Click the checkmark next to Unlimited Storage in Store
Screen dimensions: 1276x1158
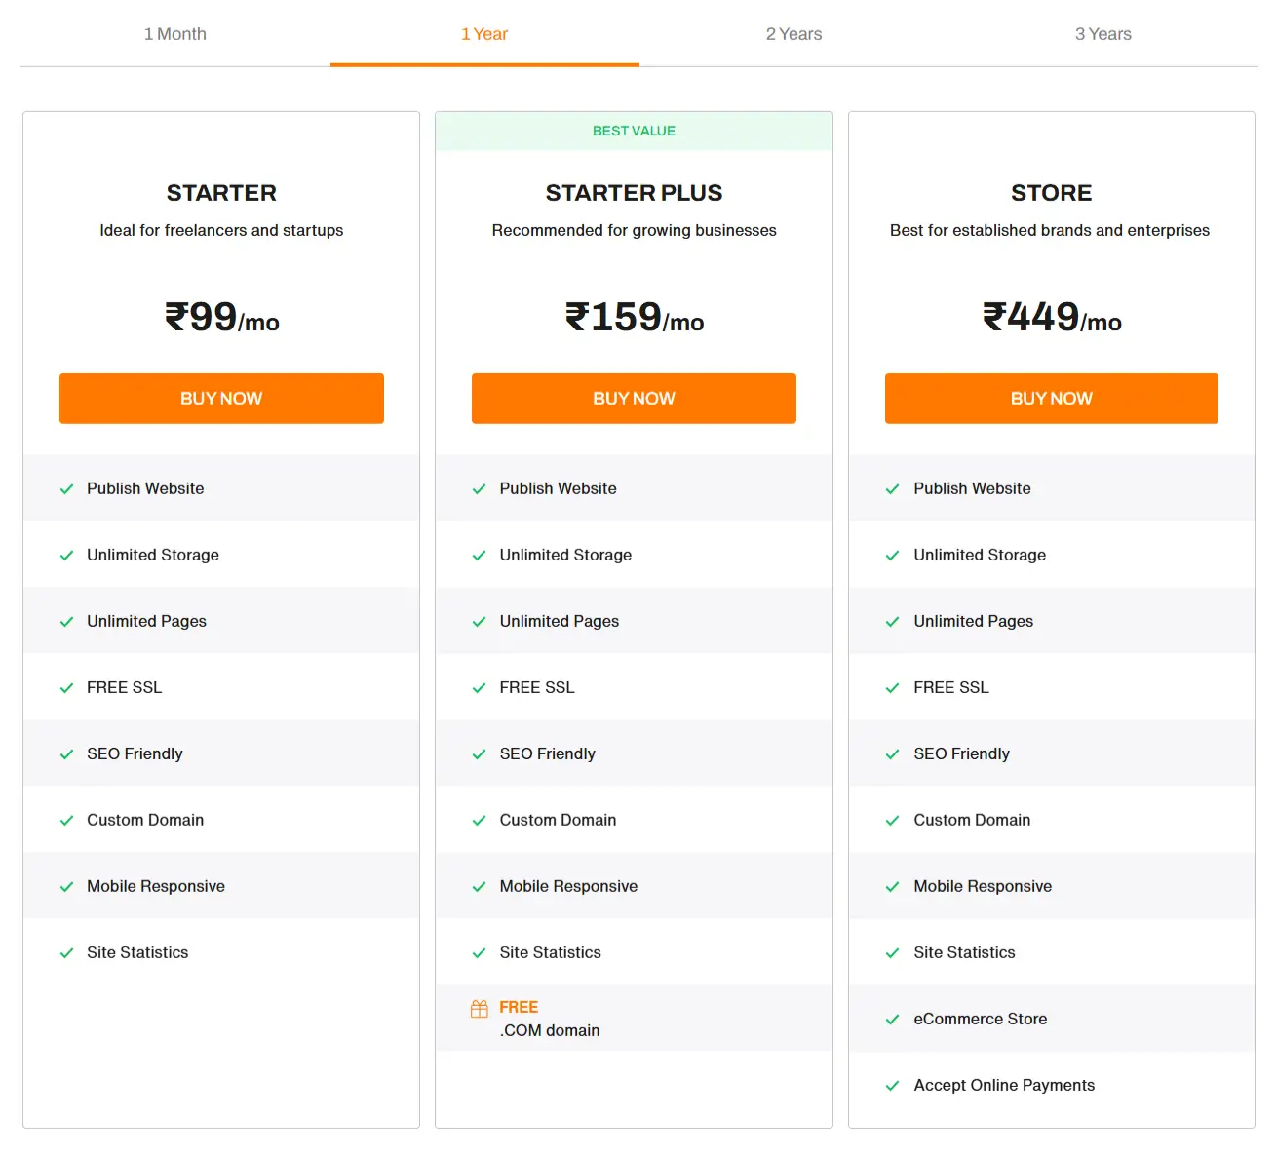coord(892,555)
